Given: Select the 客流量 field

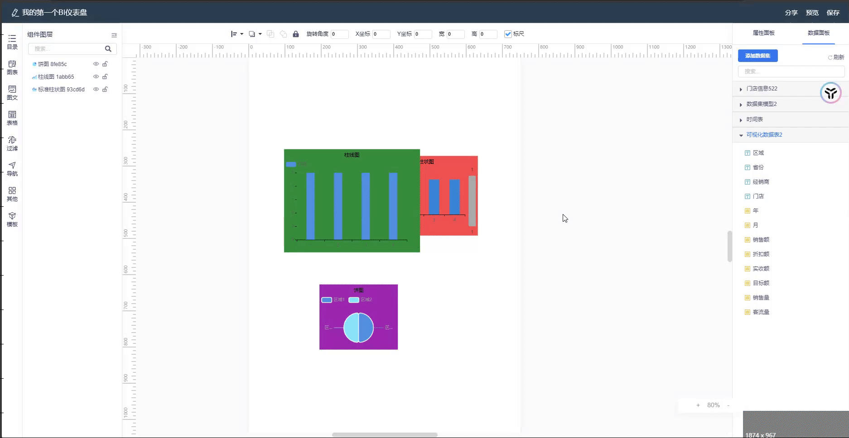Looking at the screenshot, I should [761, 312].
